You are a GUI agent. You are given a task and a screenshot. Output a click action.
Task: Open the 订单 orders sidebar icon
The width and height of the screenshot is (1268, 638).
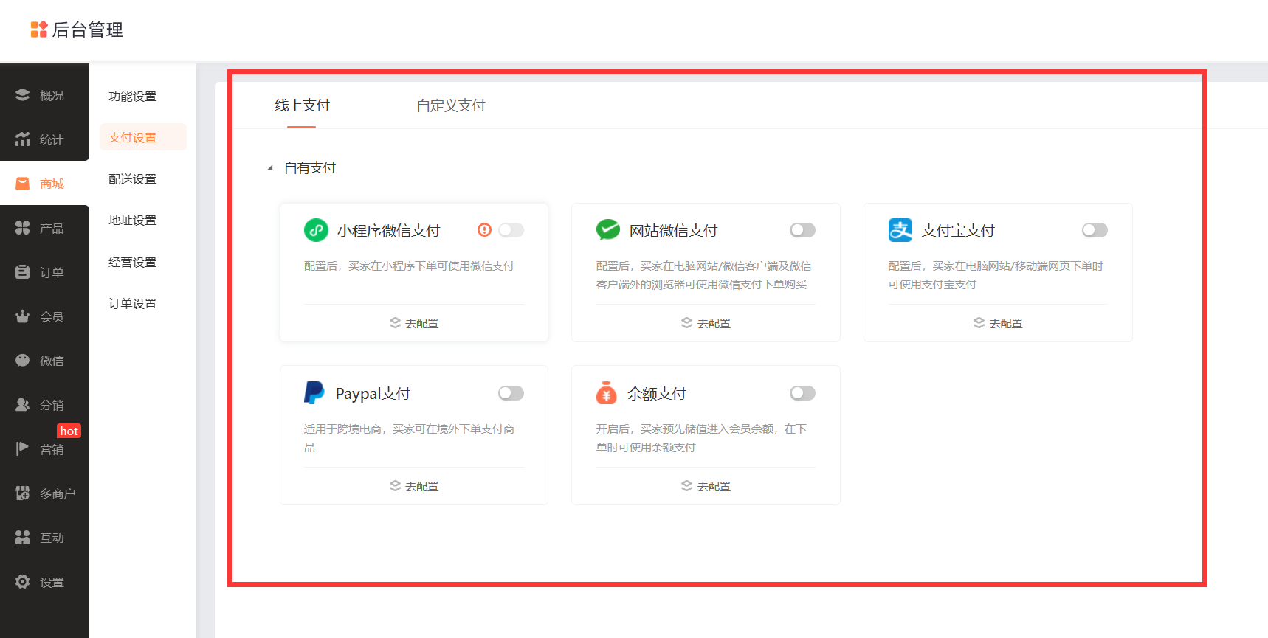coord(23,272)
